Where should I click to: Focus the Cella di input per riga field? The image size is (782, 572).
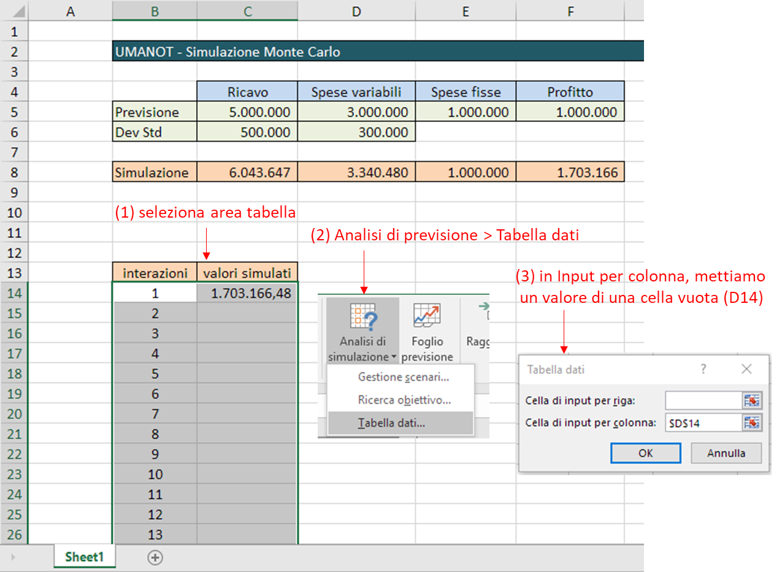pos(703,400)
